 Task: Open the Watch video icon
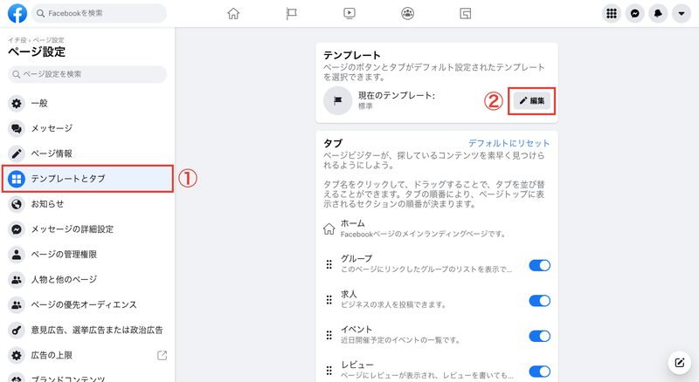tap(349, 13)
